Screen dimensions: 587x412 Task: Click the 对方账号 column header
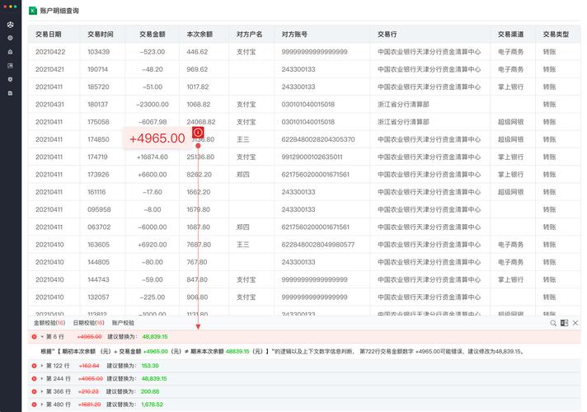pos(294,34)
